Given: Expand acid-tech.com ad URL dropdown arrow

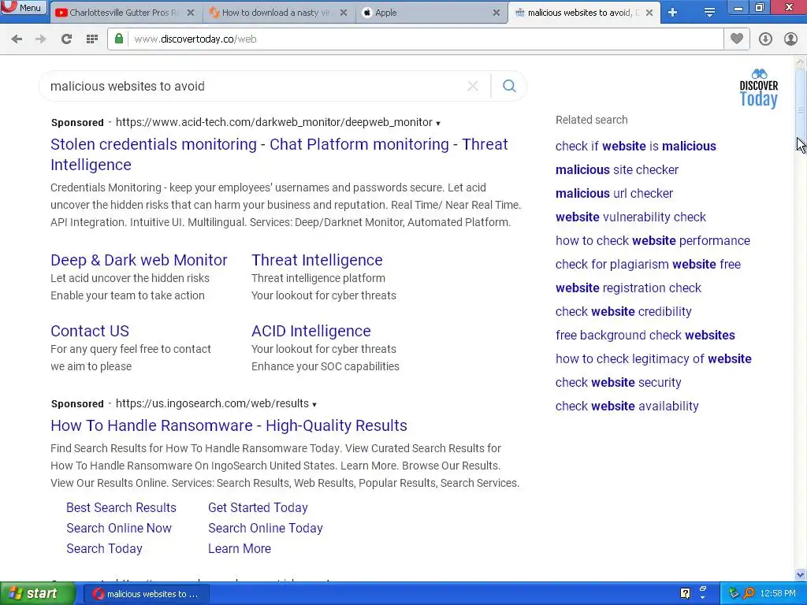Looking at the screenshot, I should (438, 124).
